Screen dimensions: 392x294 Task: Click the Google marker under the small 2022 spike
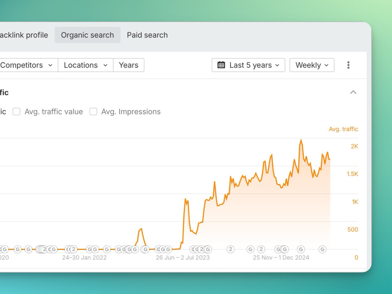(145, 249)
